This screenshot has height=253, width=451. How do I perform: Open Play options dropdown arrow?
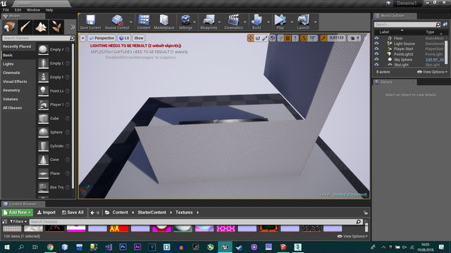tap(292, 22)
